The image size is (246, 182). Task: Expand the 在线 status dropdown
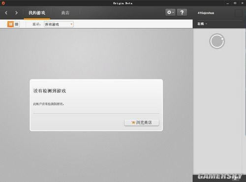tap(202, 24)
